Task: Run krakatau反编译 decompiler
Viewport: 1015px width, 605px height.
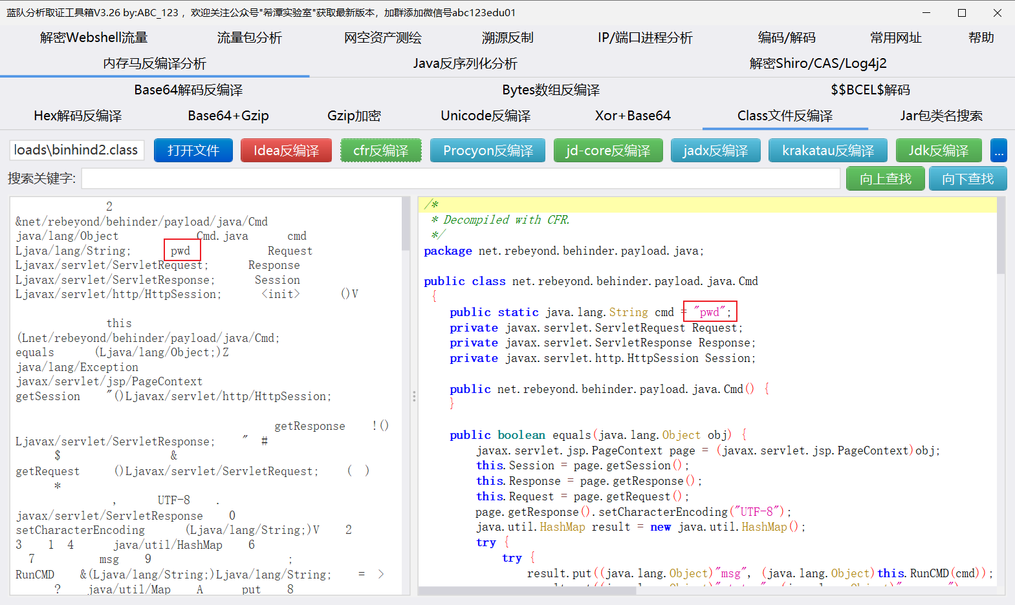Action: [x=828, y=151]
